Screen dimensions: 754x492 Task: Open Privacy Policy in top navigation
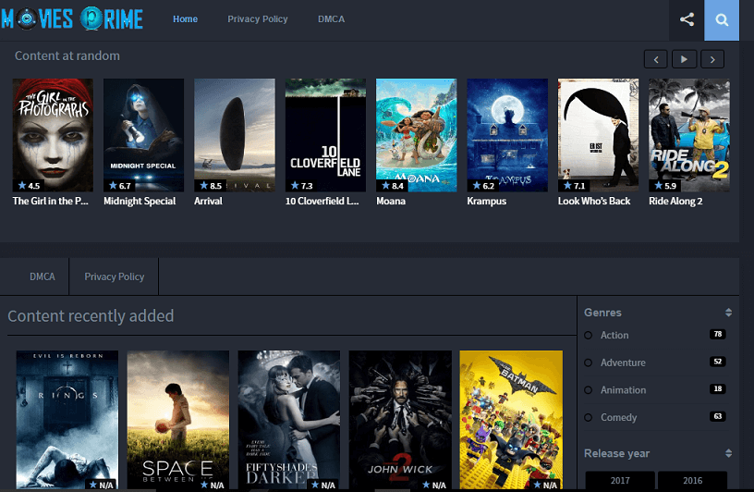click(x=257, y=19)
